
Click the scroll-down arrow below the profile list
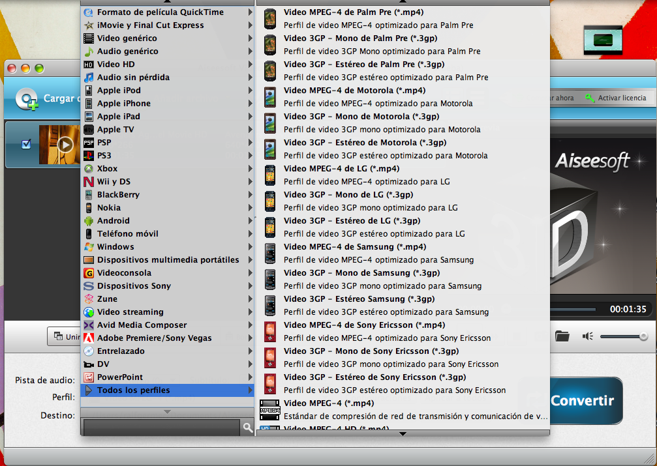[x=403, y=434]
